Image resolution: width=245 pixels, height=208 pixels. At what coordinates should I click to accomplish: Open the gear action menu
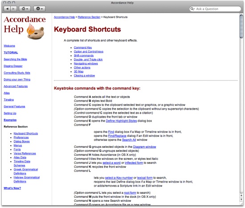coord(39,8)
